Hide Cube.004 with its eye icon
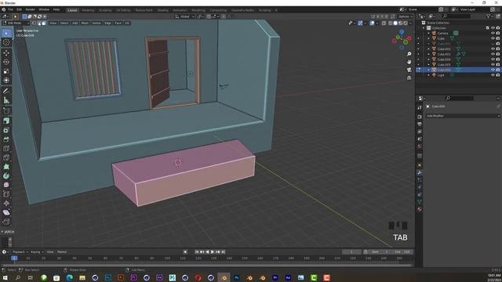Viewport: 502px width, 282px height. [493, 60]
